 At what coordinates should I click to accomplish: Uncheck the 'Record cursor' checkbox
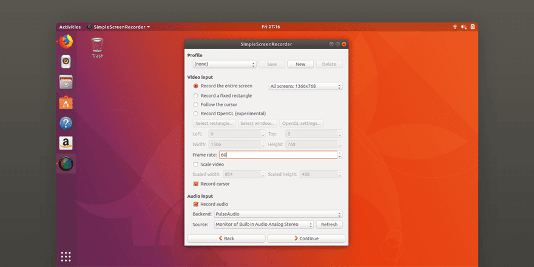tap(195, 183)
